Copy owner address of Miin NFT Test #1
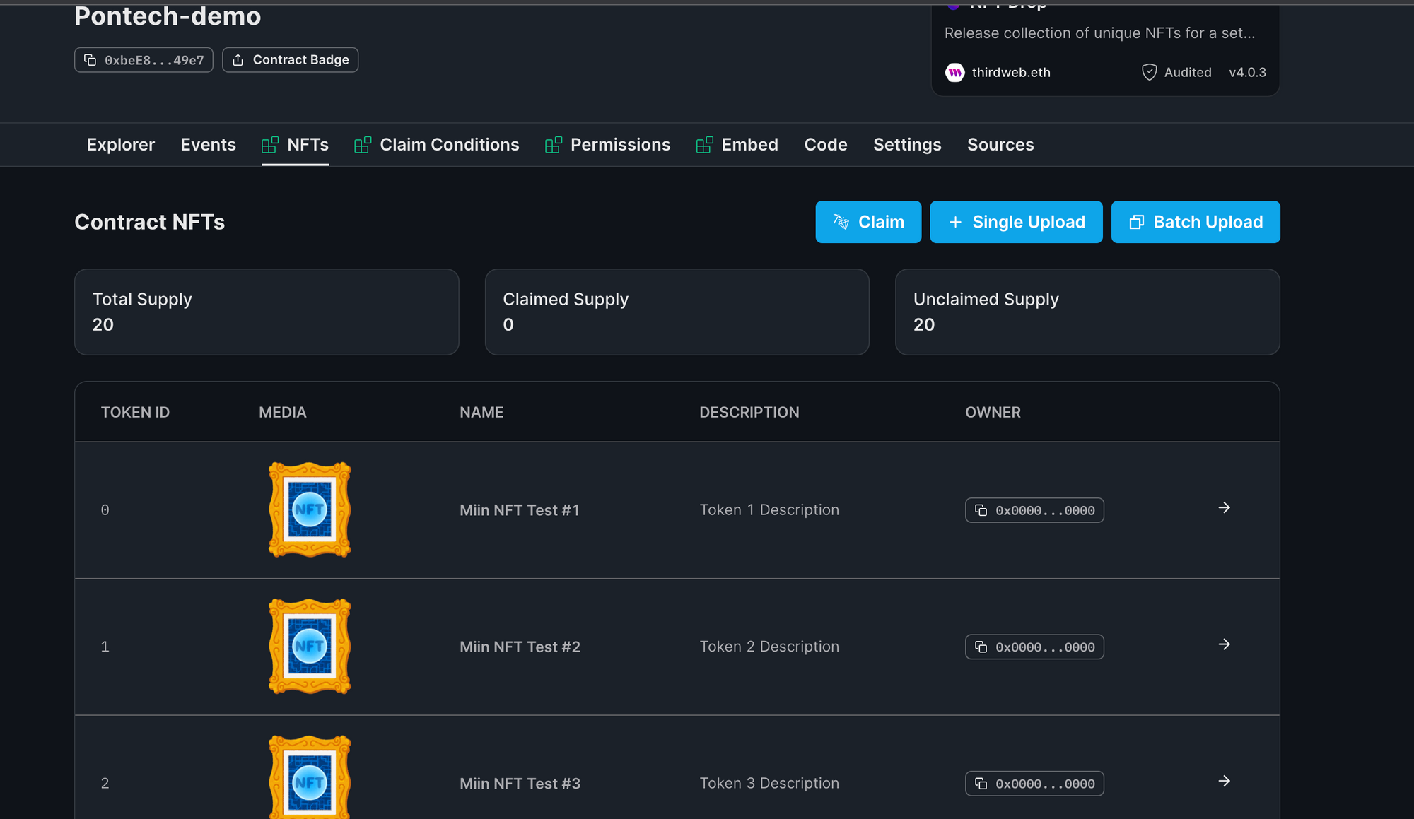This screenshot has width=1414, height=819. point(1034,510)
